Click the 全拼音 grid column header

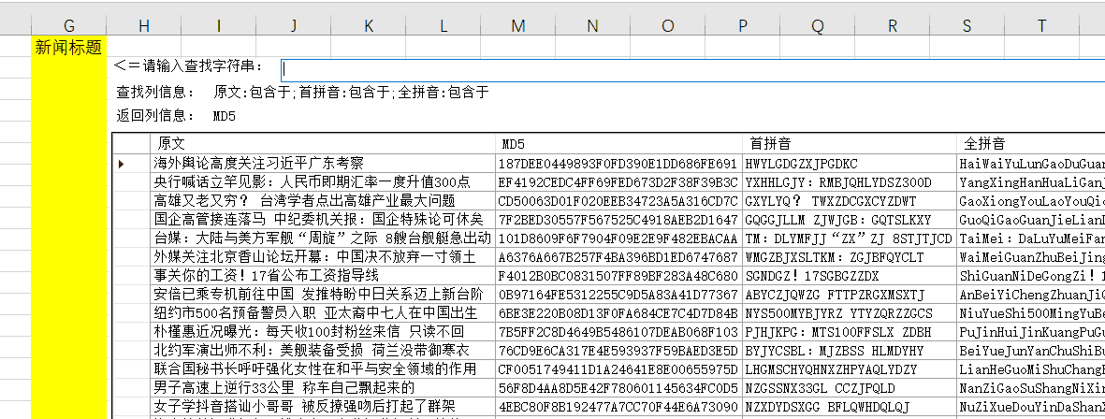coord(1030,144)
